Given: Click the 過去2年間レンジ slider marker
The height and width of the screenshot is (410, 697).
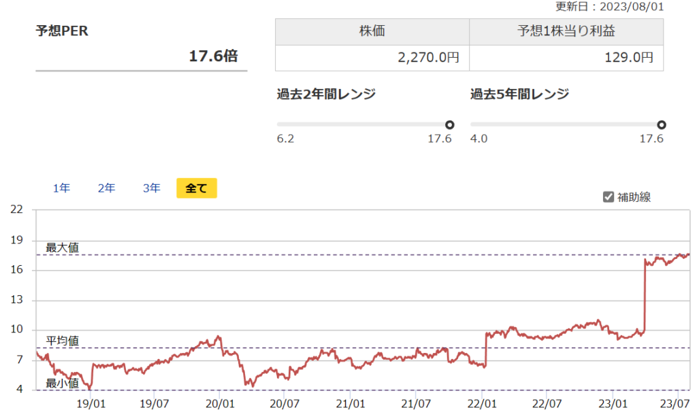Looking at the screenshot, I should point(449,125).
